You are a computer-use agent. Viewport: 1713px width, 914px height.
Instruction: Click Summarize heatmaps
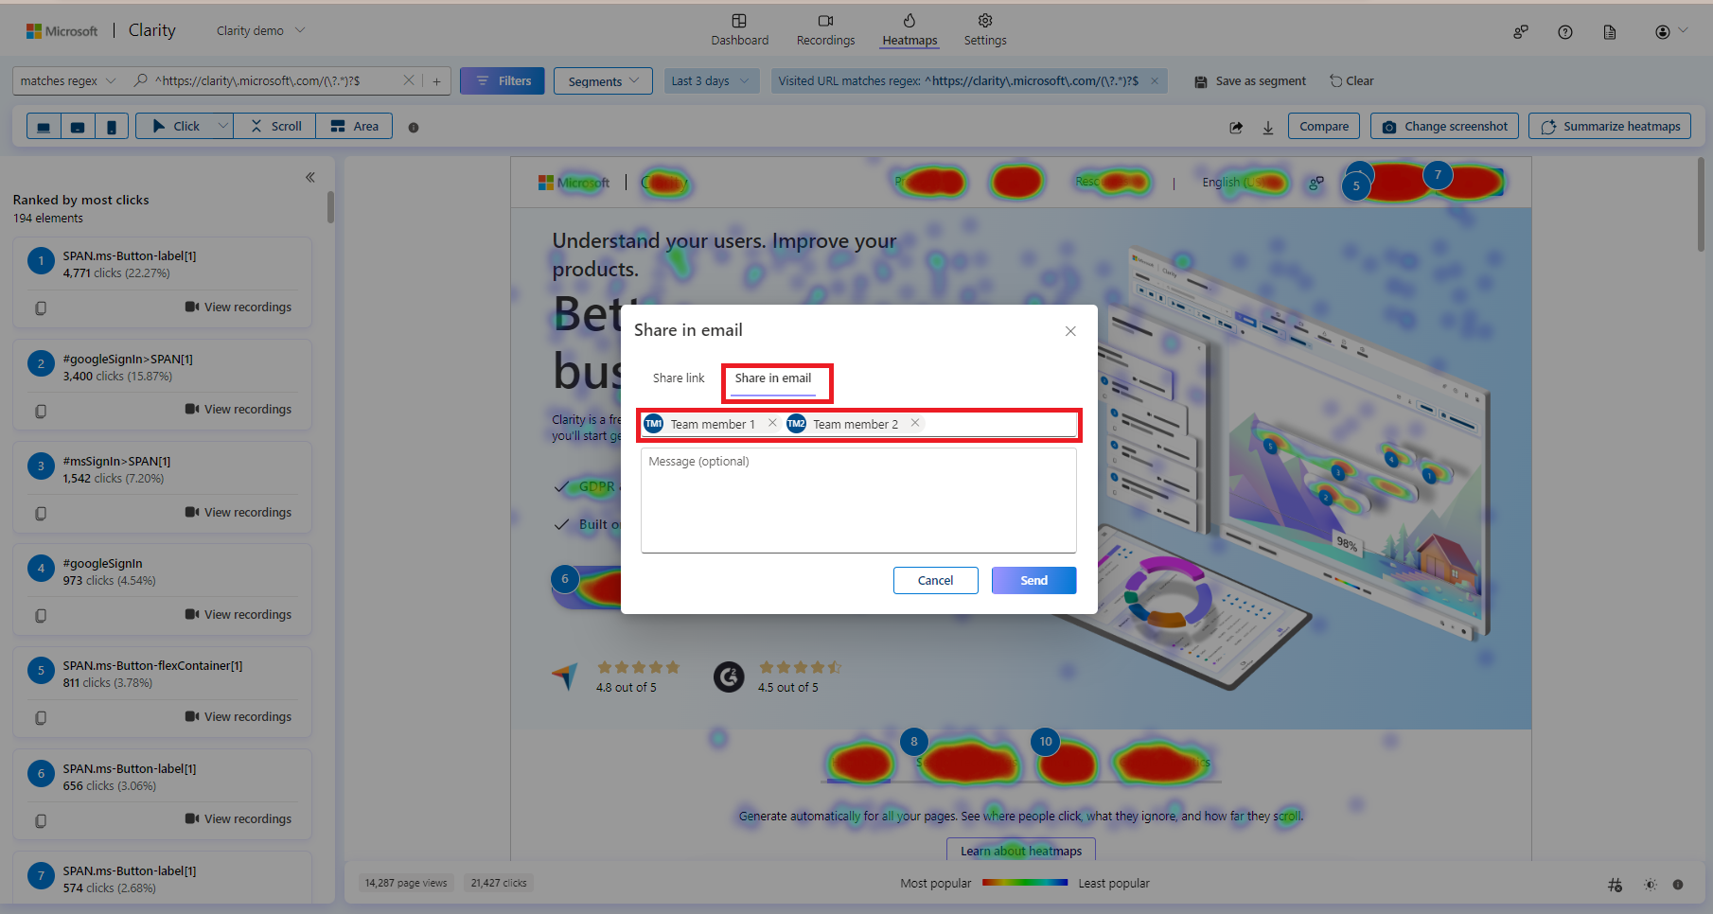coord(1610,127)
